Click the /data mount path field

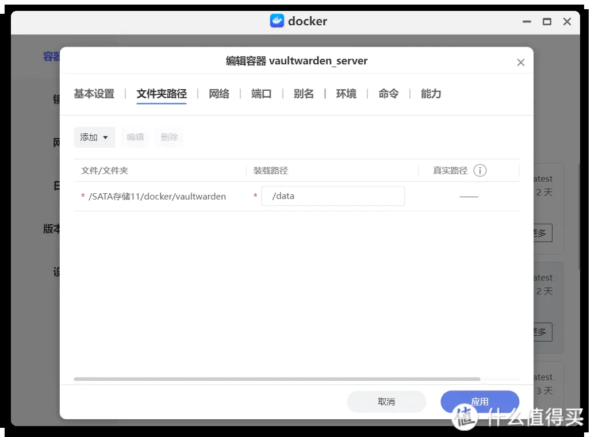click(x=333, y=196)
